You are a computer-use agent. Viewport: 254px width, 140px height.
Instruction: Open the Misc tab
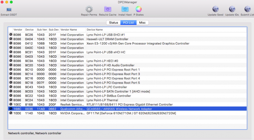[x=142, y=22]
